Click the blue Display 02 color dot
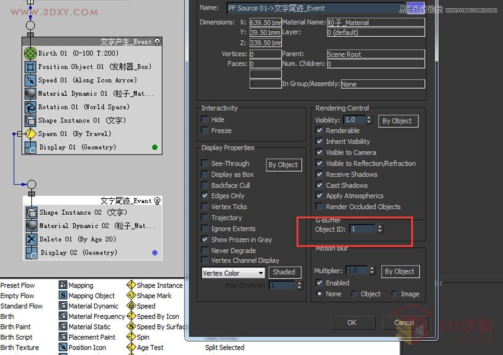Image resolution: width=503 pixels, height=355 pixels. point(154,253)
